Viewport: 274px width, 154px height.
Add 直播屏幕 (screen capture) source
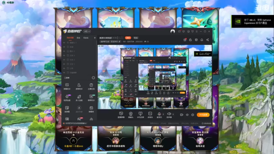pos(121,115)
